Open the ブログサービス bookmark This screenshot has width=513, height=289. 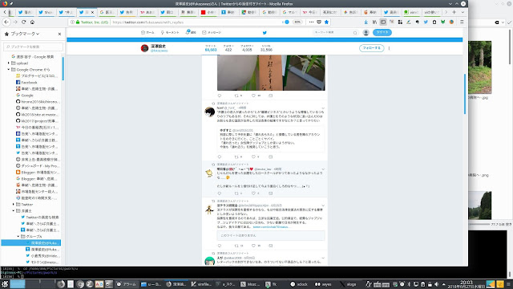(37, 75)
